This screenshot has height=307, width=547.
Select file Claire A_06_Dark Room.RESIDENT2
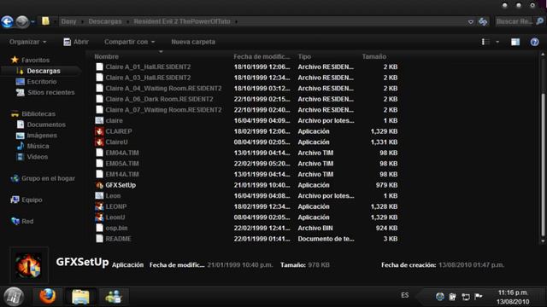(x=159, y=99)
